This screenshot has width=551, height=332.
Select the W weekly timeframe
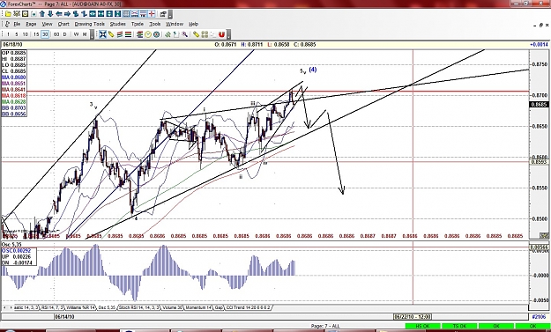pyautogui.click(x=76, y=34)
